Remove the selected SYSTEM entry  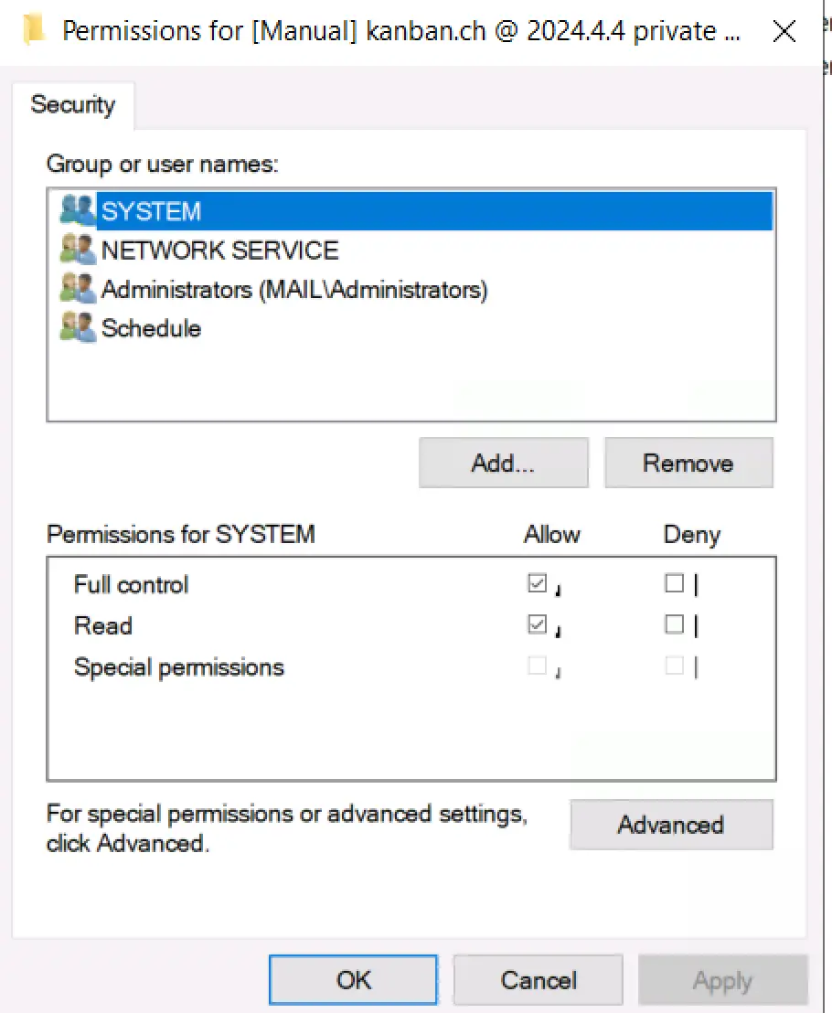[688, 463]
